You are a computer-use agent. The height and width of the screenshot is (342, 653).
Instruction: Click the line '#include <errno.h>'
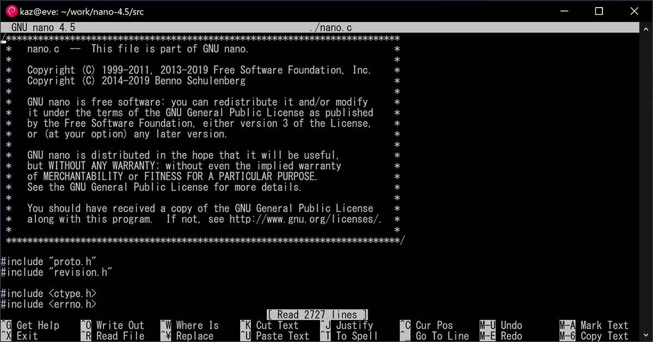48,304
